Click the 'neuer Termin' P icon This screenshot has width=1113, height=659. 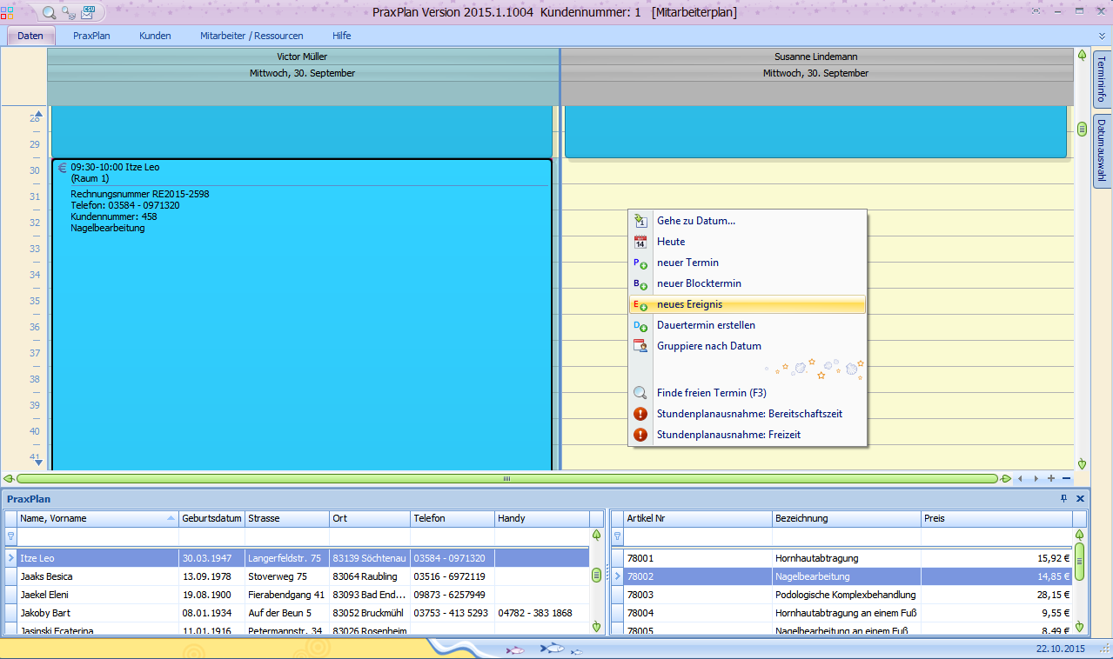pos(640,263)
